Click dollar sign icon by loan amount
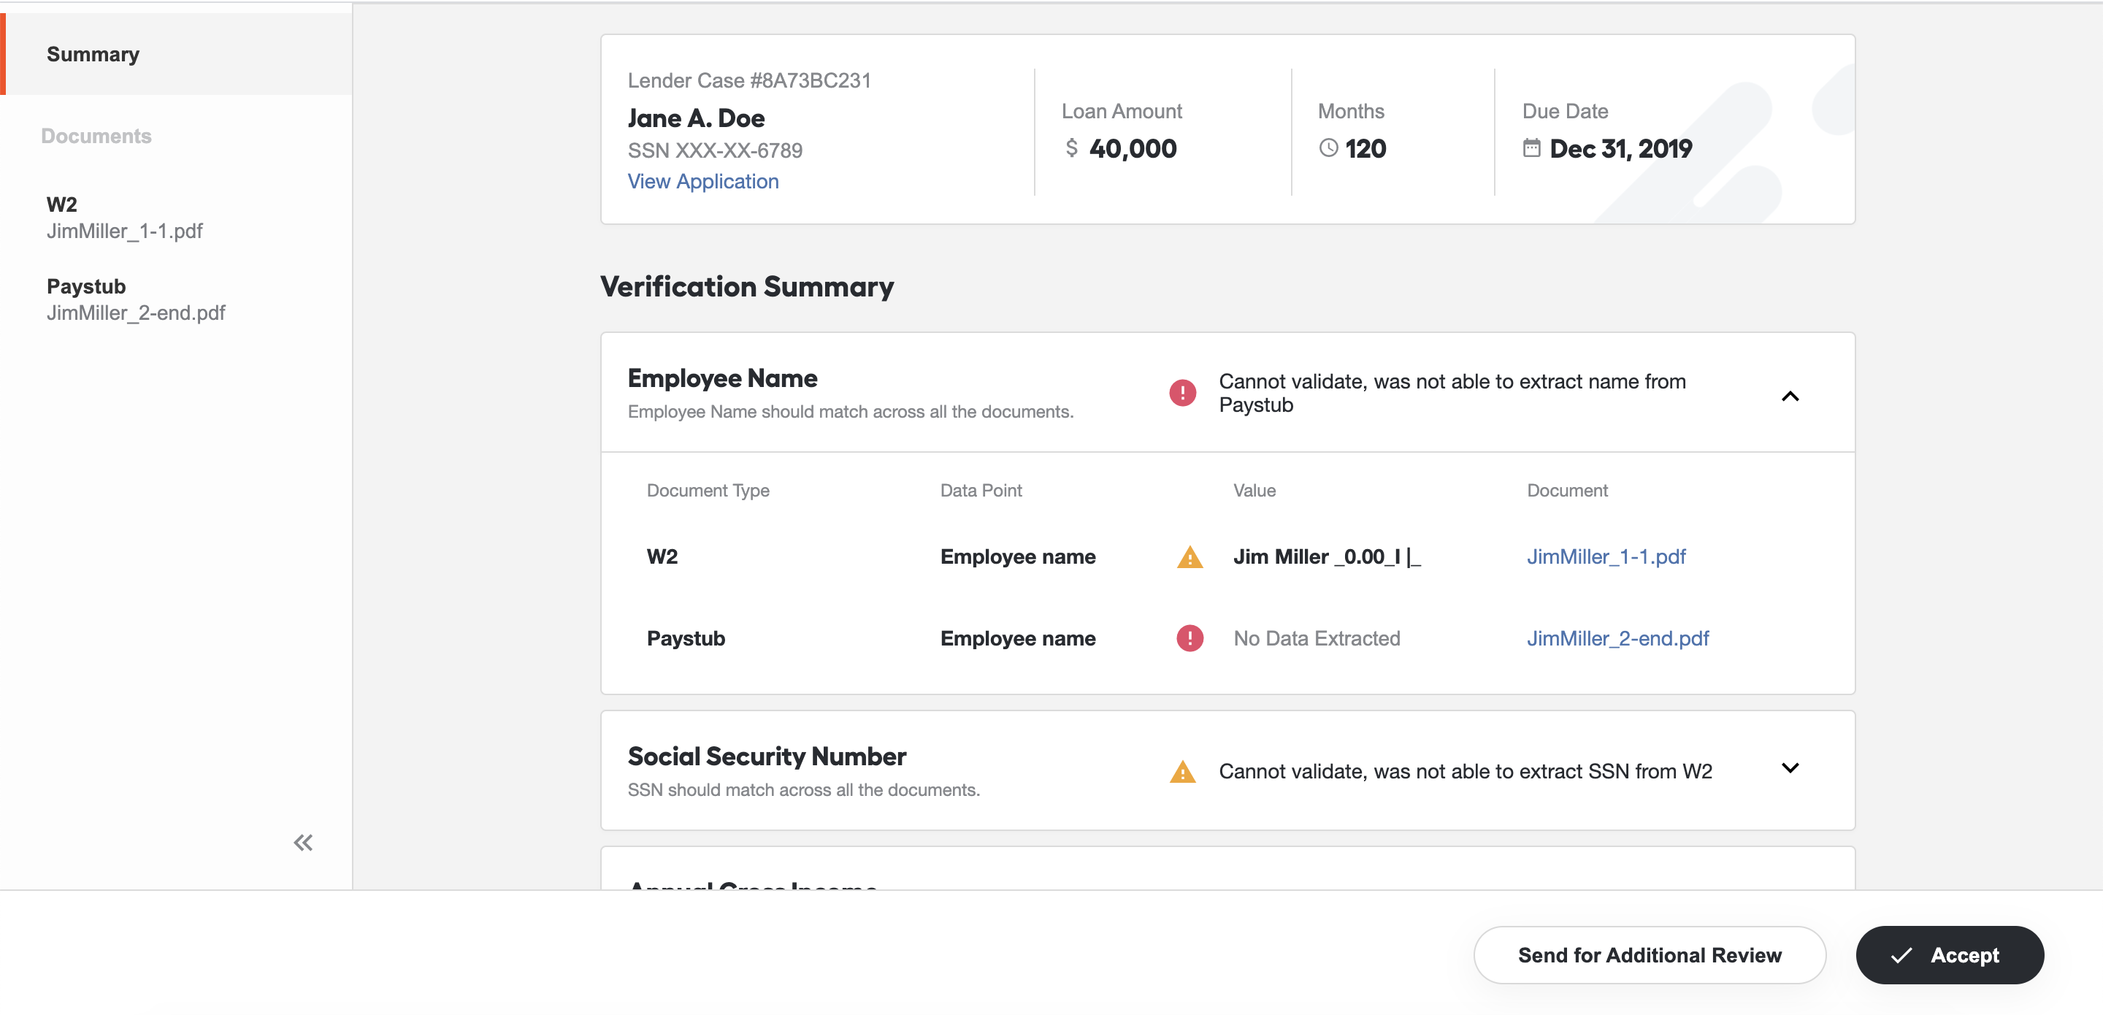 click(1071, 148)
